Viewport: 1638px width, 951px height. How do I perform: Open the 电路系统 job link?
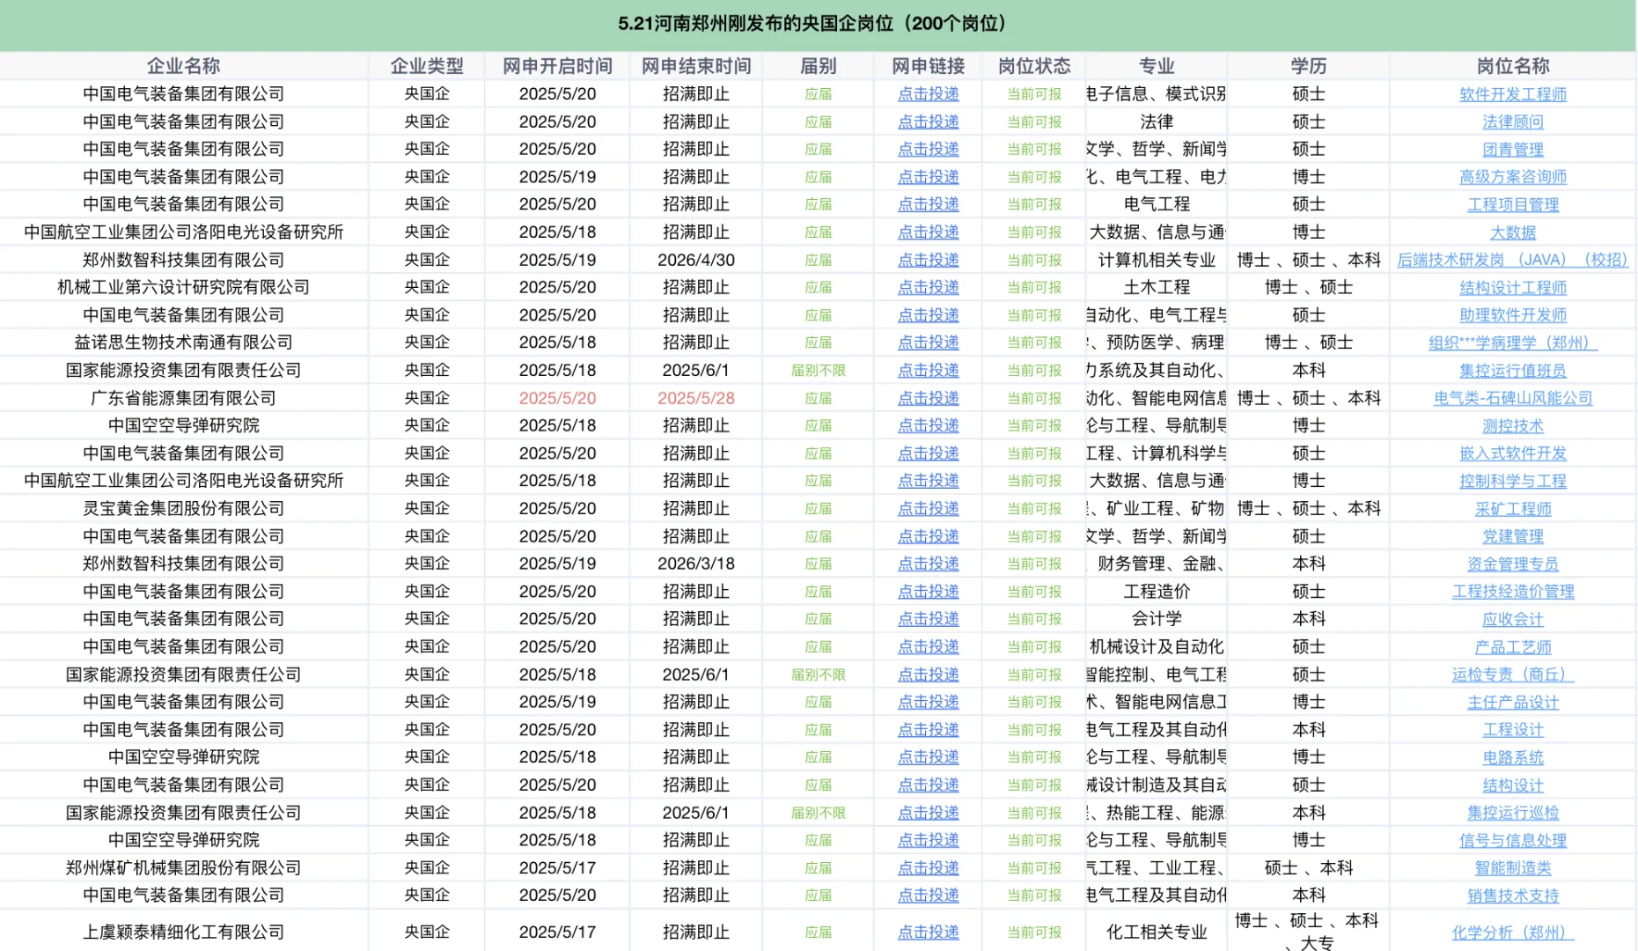click(x=1512, y=757)
